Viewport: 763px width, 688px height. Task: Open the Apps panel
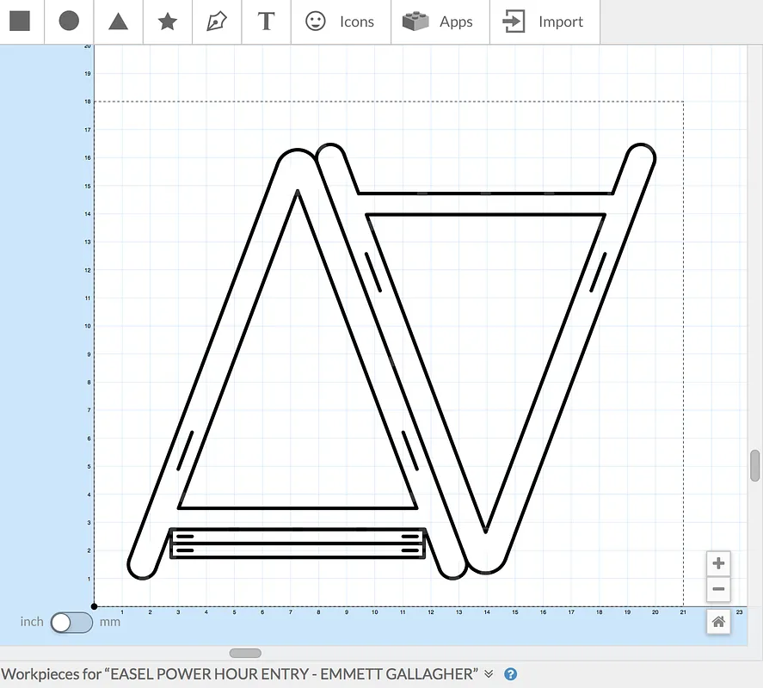440,21
